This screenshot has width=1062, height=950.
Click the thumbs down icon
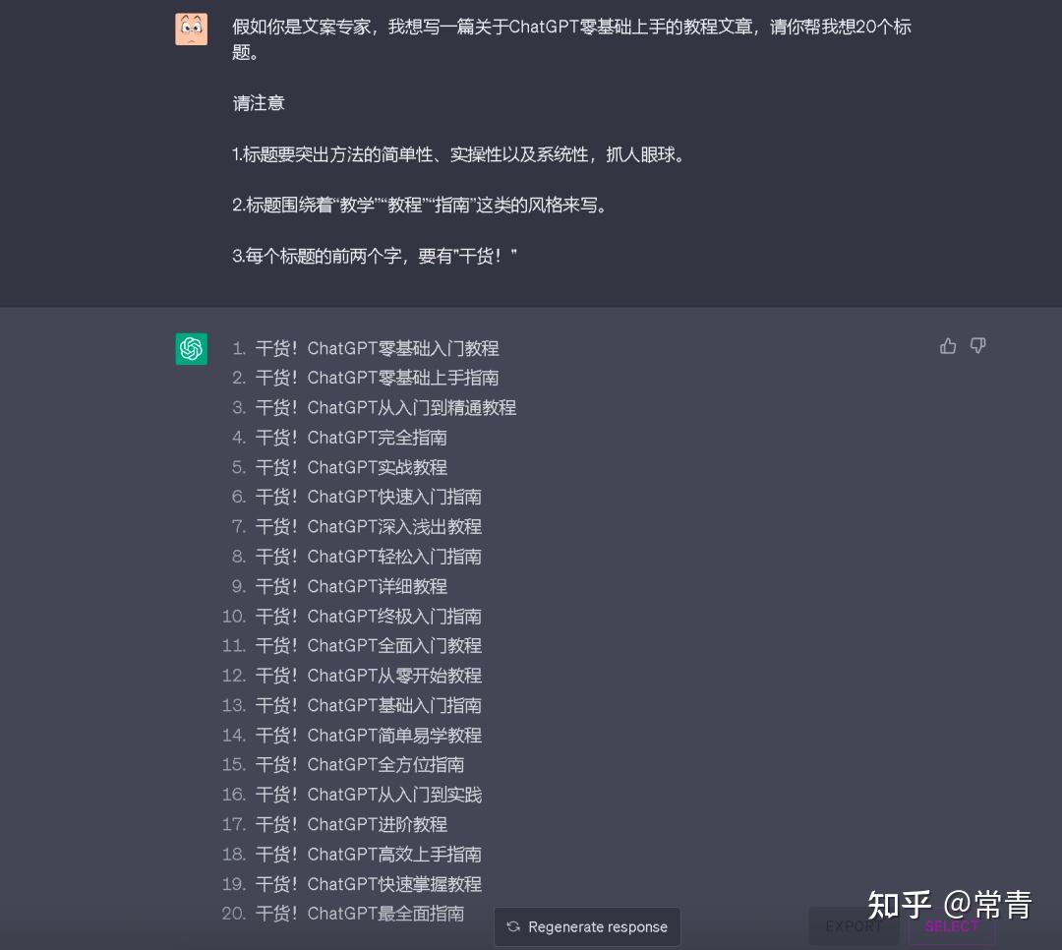point(977,346)
